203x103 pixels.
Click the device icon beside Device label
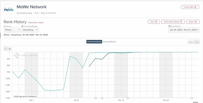(4, 26)
